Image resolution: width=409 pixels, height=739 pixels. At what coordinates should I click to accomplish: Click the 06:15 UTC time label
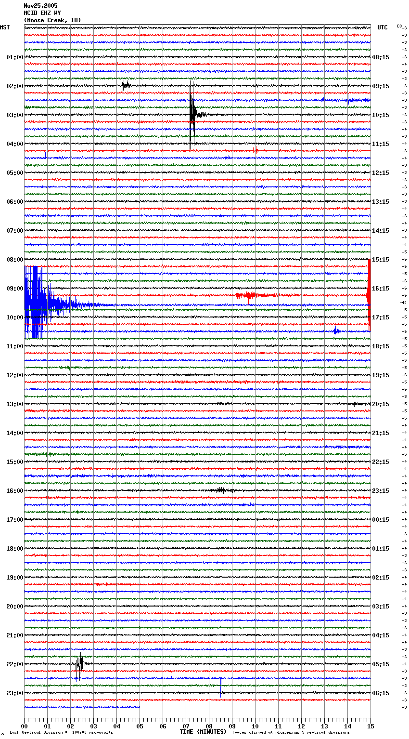point(381,693)
